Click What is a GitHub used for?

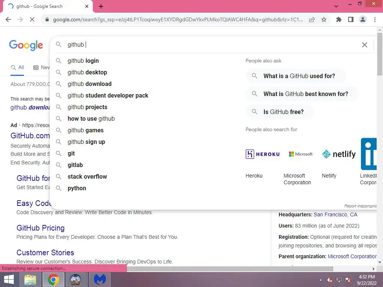click(x=295, y=76)
